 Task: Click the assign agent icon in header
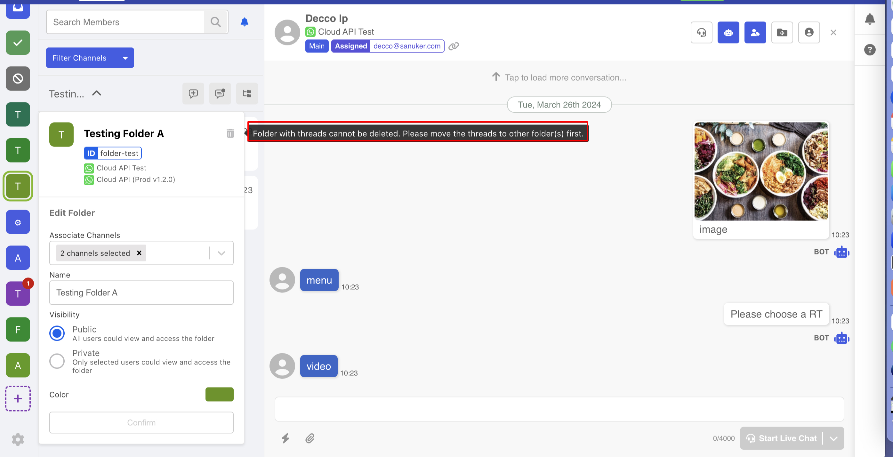[x=755, y=33]
